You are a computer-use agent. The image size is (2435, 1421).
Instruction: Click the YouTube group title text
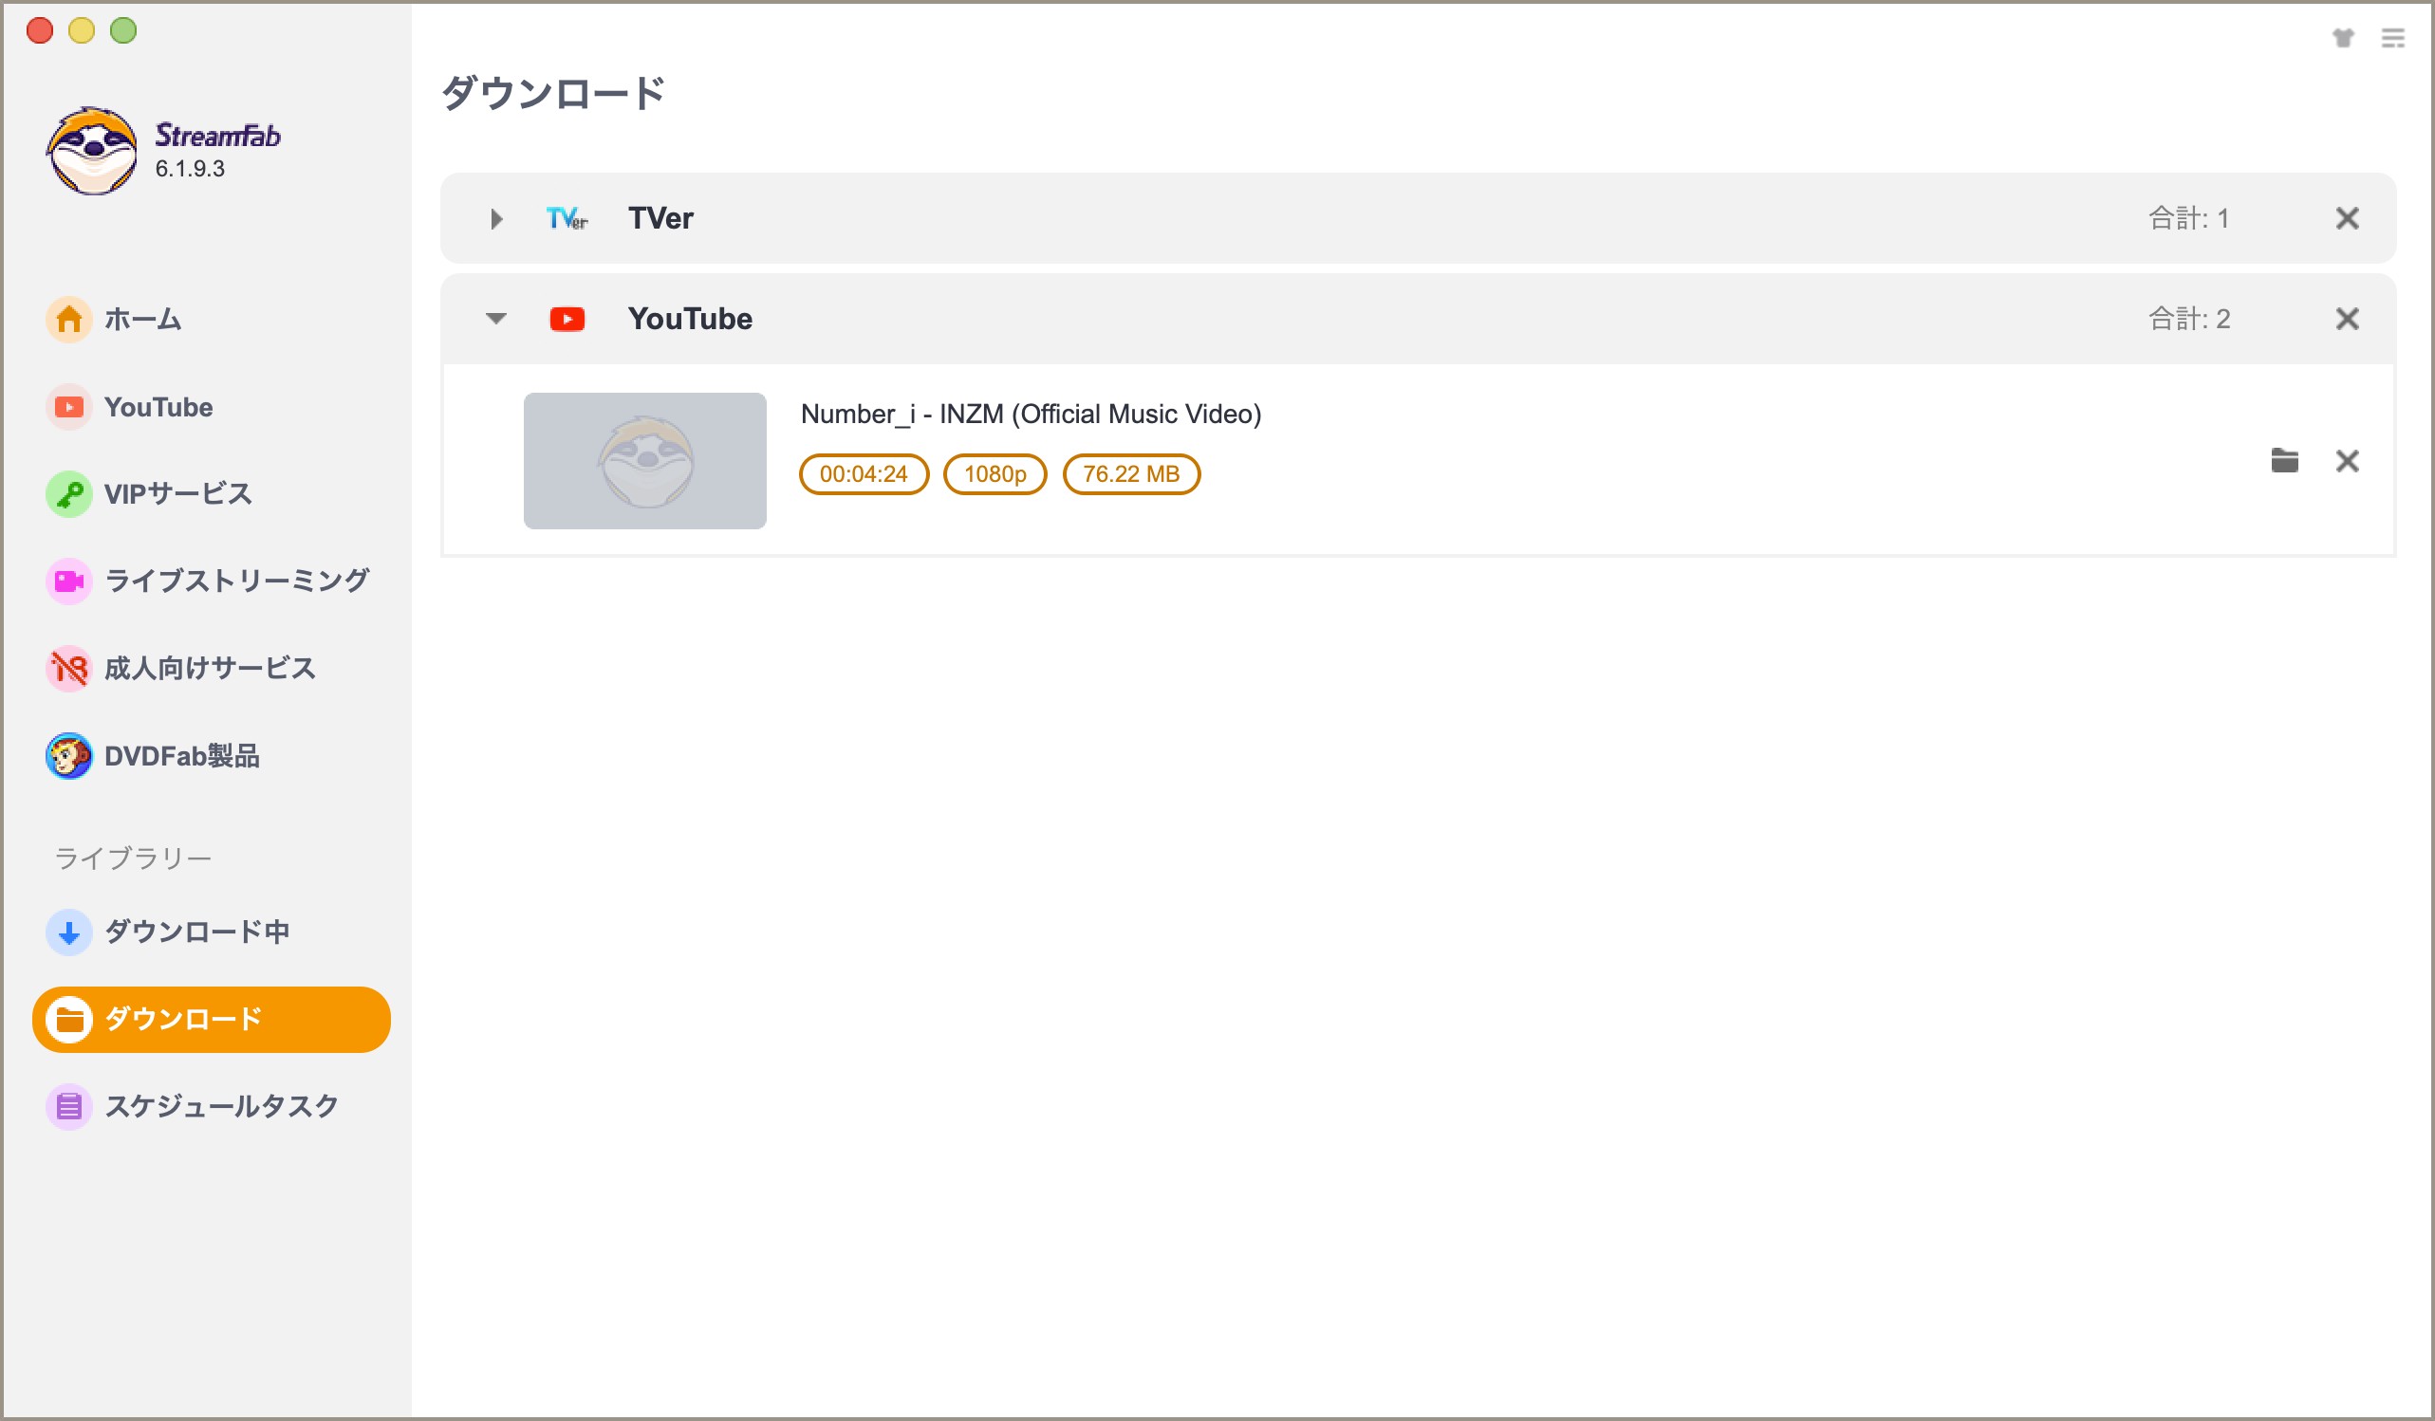(x=689, y=319)
